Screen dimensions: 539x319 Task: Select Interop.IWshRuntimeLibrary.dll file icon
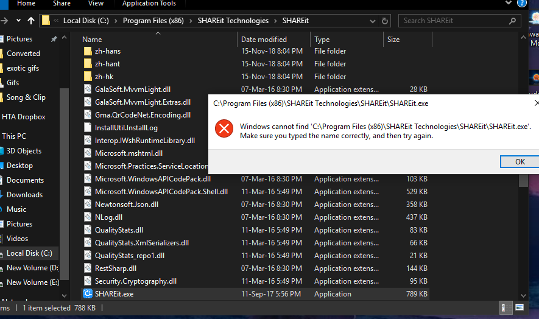click(88, 141)
